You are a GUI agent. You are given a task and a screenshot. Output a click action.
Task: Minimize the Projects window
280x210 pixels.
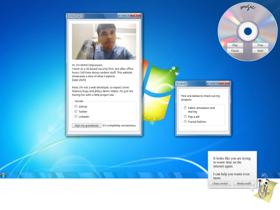pos(209,83)
